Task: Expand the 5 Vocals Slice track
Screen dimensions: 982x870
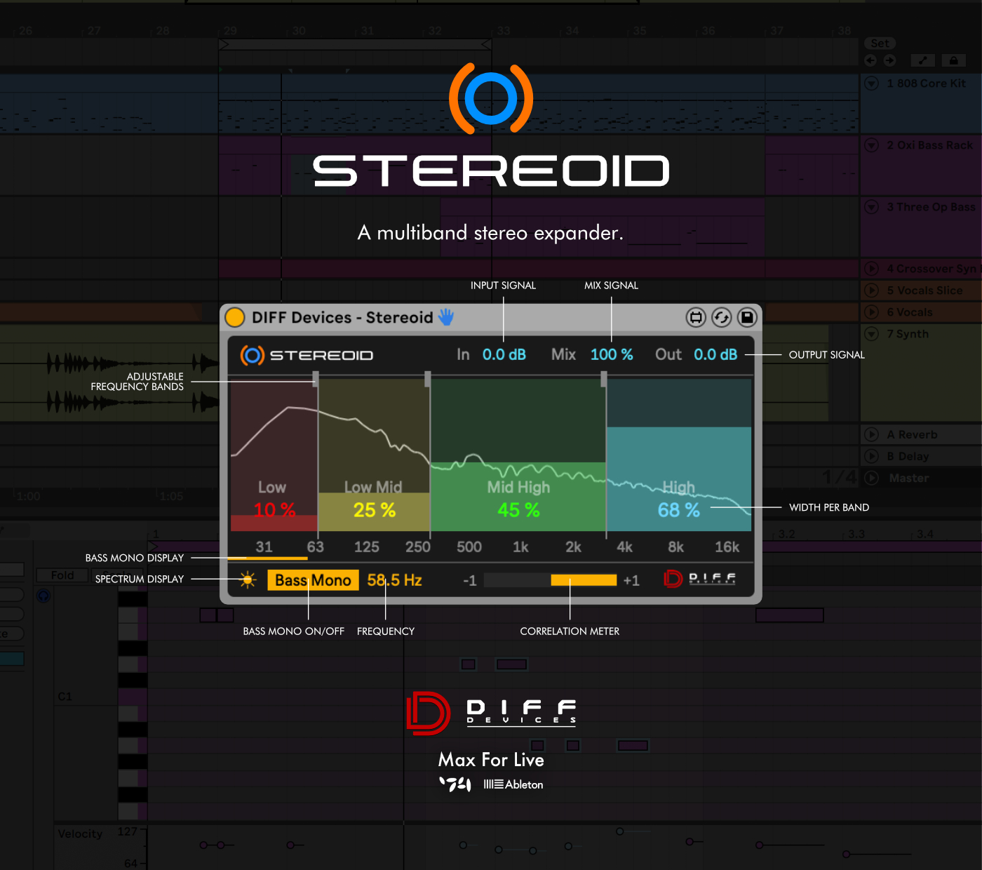Action: [x=872, y=290]
